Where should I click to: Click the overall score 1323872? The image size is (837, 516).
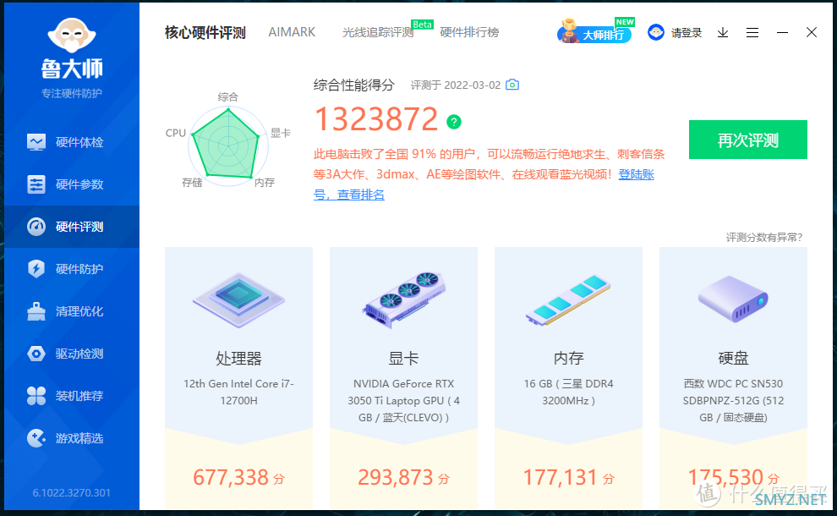pos(376,118)
